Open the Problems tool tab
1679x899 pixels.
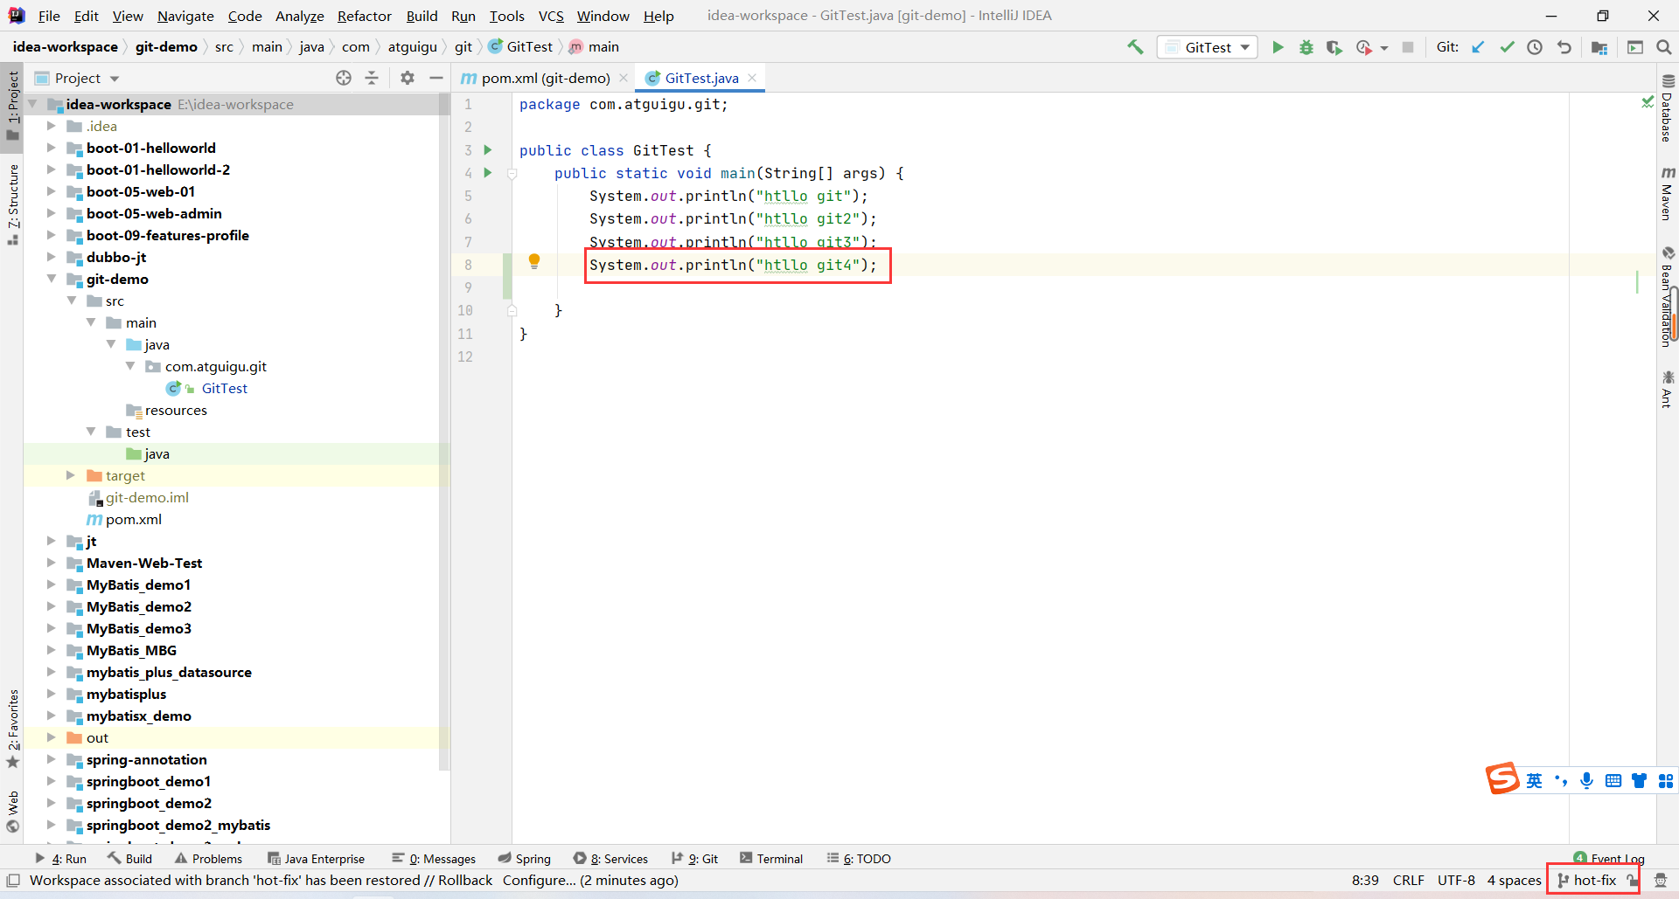point(208,859)
